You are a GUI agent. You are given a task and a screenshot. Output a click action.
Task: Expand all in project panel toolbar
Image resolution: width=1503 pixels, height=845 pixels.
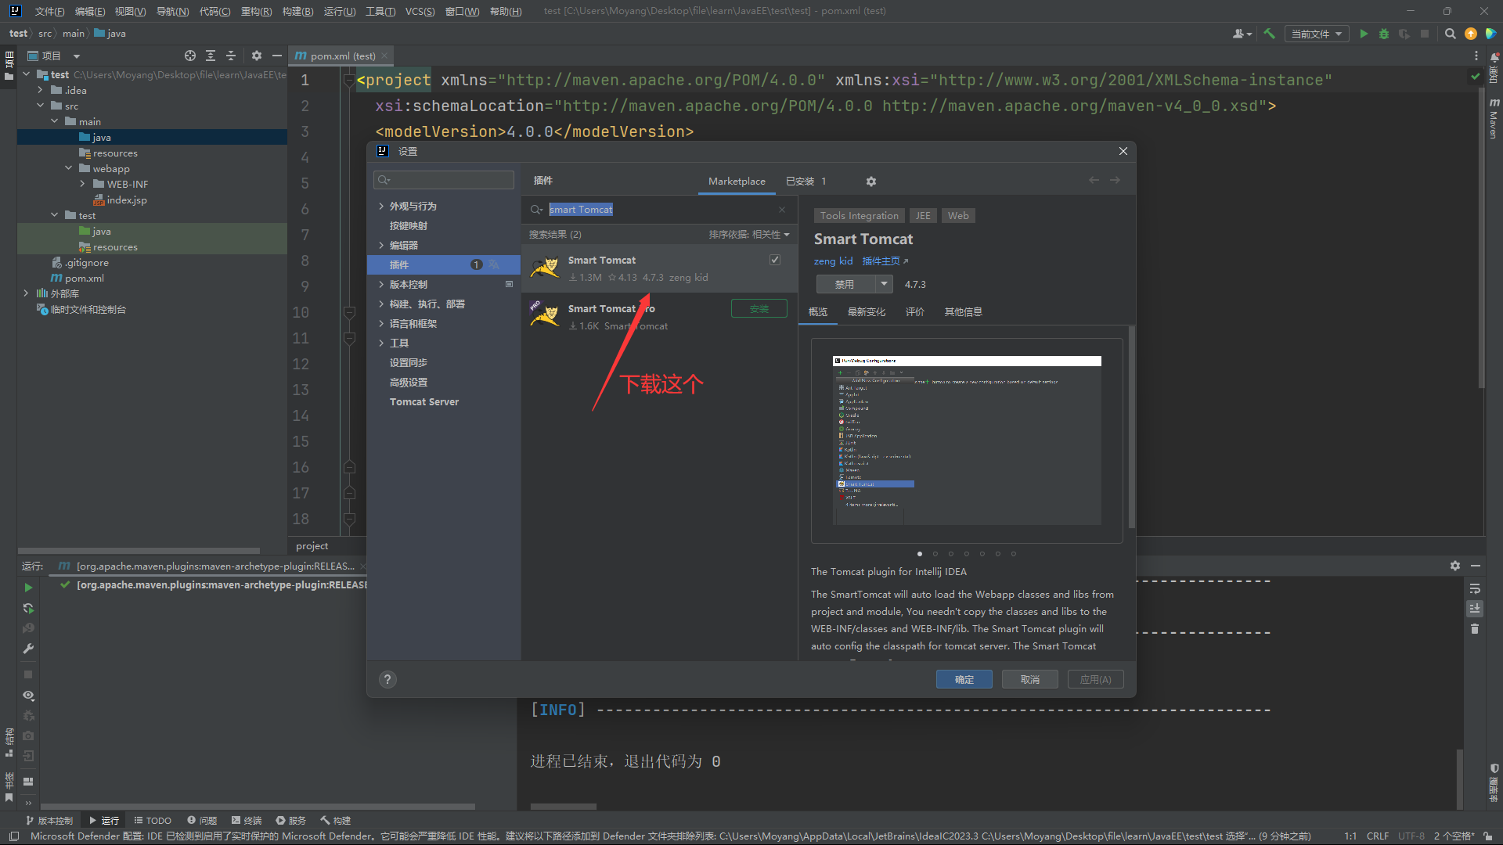pyautogui.click(x=211, y=56)
